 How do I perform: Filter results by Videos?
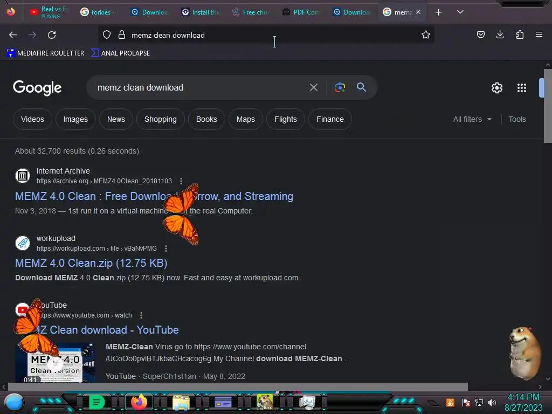click(32, 119)
